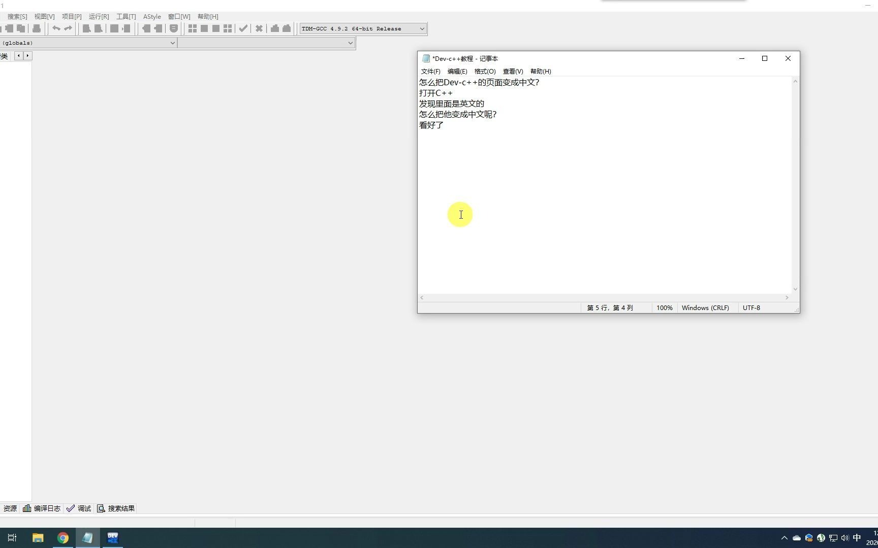This screenshot has width=878, height=548.
Task: Open the (globals) class dropdown
Action: [x=88, y=43]
